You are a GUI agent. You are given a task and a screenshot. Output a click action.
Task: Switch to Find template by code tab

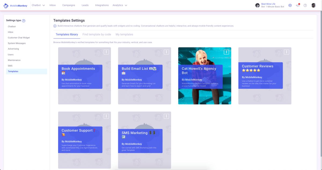(97, 35)
